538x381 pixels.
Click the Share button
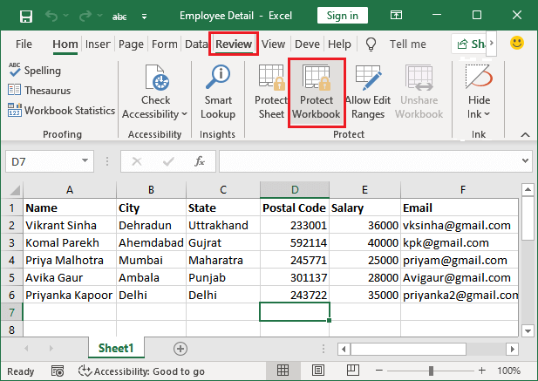471,44
